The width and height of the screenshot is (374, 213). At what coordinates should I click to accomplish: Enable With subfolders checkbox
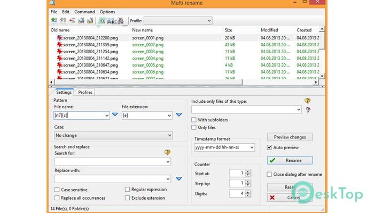(194, 120)
